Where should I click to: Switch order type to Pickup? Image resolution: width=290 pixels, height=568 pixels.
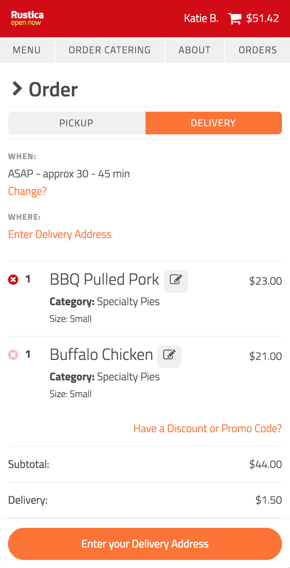coord(77,123)
